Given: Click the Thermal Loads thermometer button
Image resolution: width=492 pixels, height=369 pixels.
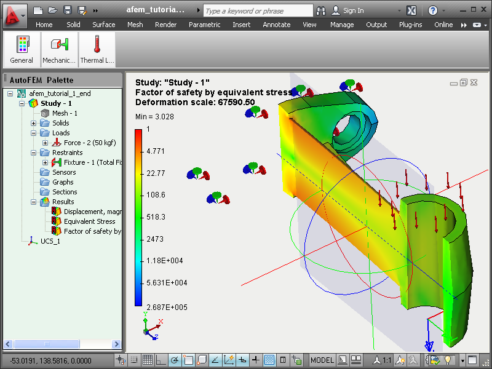Looking at the screenshot, I should click(x=97, y=50).
